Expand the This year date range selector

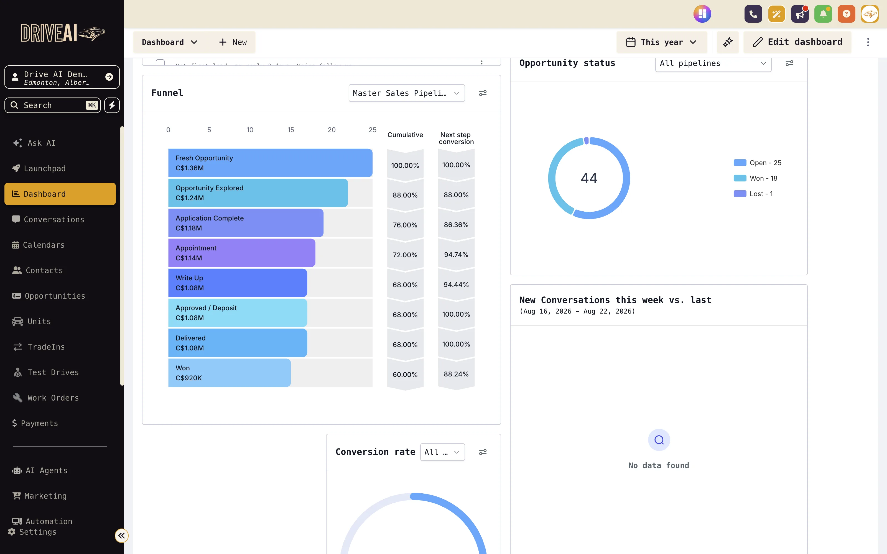(662, 42)
